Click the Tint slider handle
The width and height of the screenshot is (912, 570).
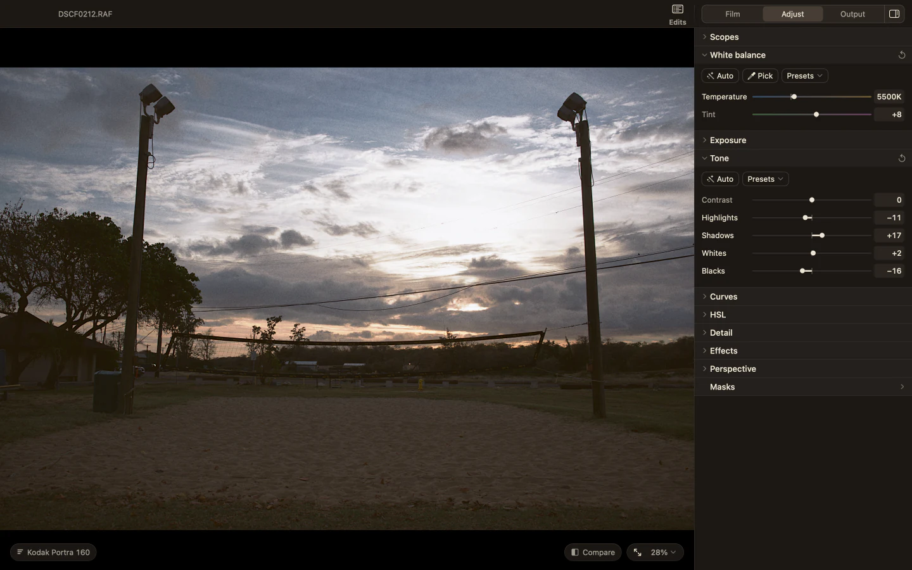pyautogui.click(x=816, y=115)
